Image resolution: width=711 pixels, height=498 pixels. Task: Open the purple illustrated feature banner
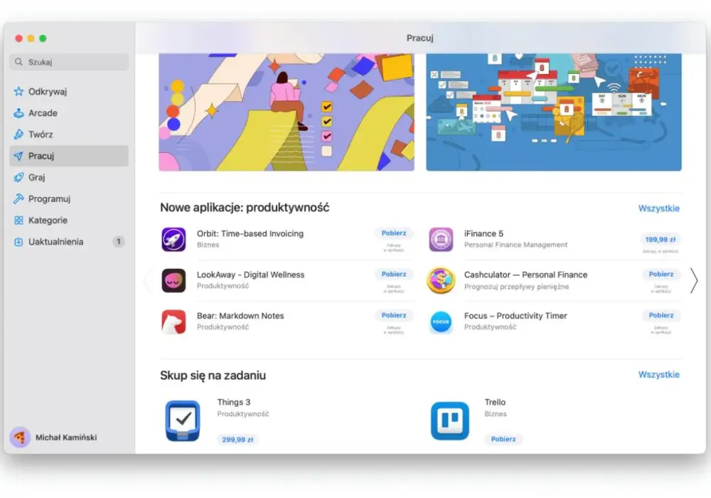tap(287, 112)
